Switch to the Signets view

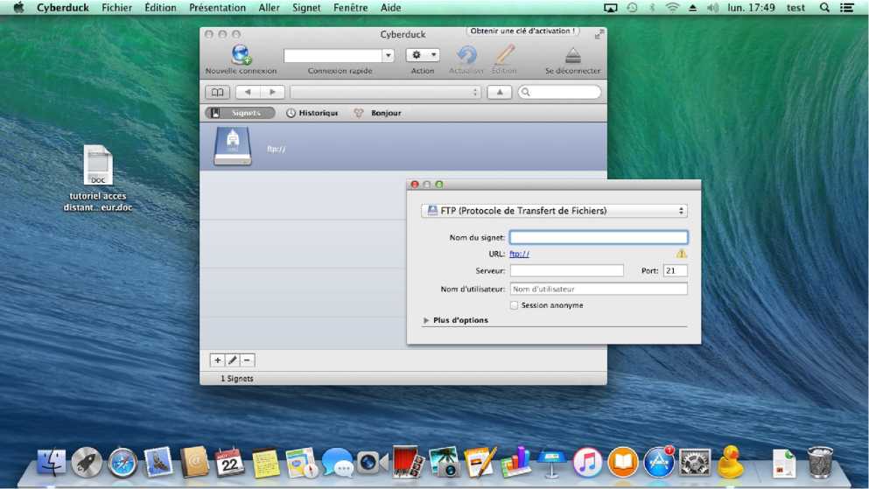(240, 113)
